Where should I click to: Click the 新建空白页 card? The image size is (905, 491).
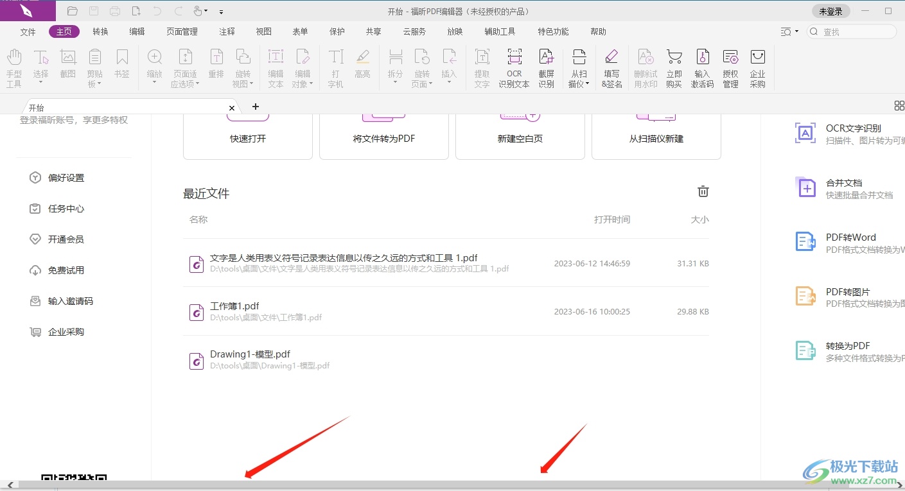520,137
